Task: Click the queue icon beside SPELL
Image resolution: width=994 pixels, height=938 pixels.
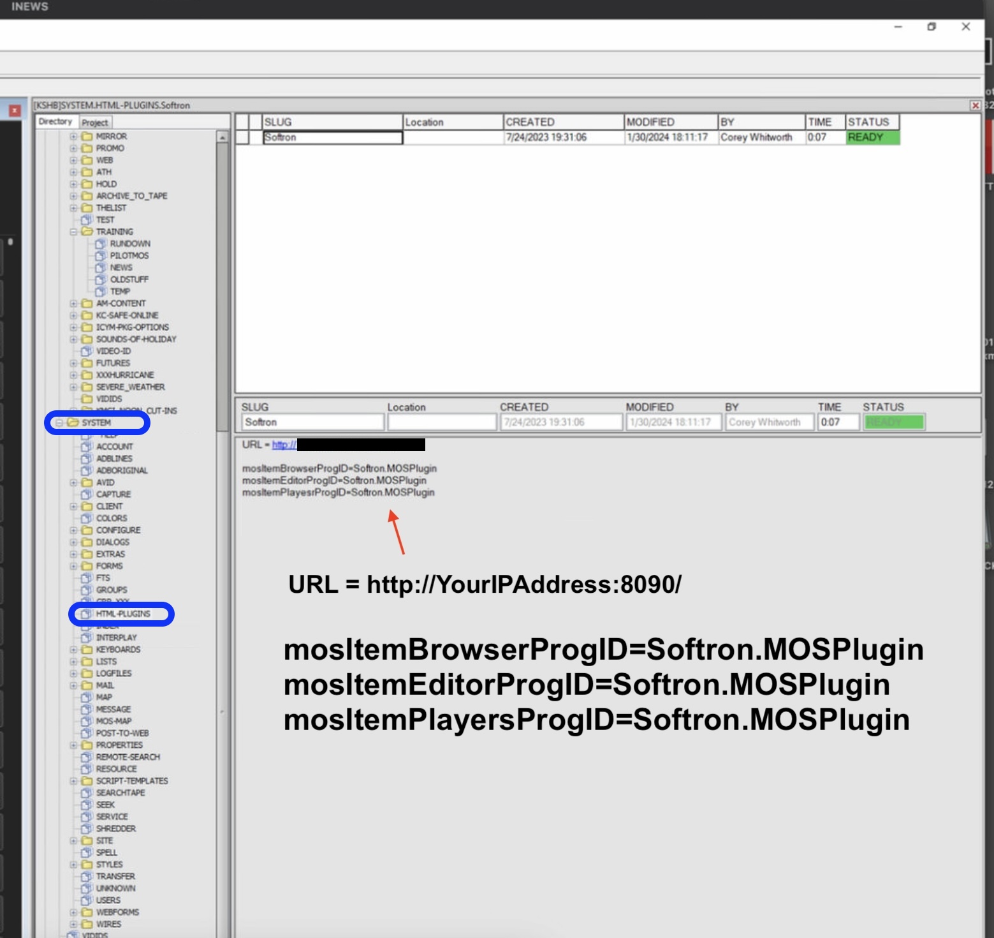Action: click(x=87, y=852)
